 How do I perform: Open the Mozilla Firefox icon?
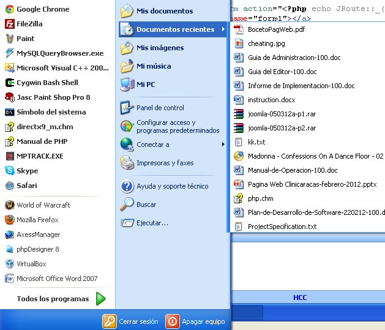[x=10, y=220]
